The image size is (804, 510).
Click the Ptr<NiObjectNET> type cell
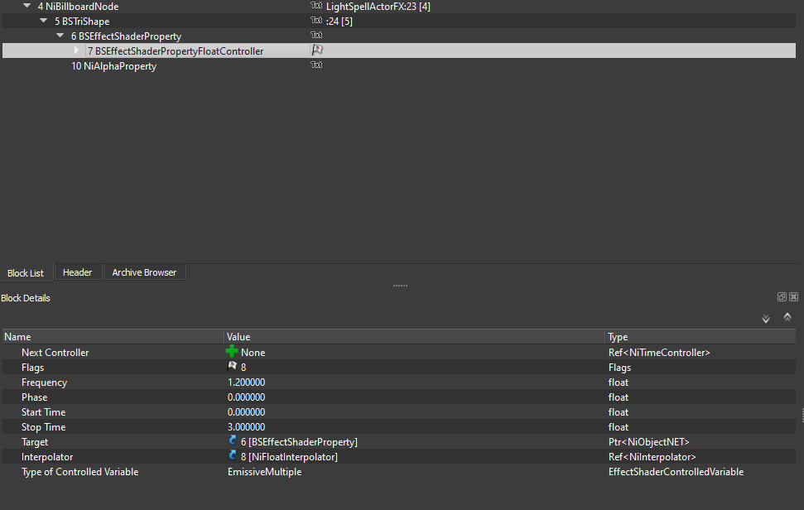tap(648, 442)
